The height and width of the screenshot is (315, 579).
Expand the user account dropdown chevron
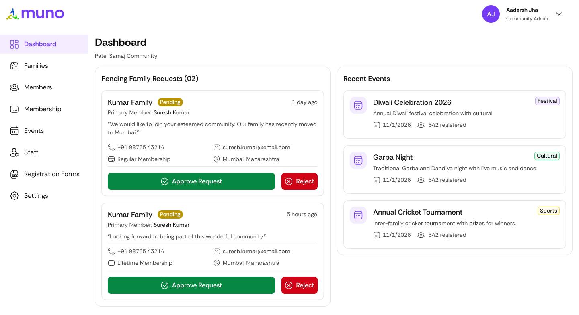pyautogui.click(x=559, y=14)
